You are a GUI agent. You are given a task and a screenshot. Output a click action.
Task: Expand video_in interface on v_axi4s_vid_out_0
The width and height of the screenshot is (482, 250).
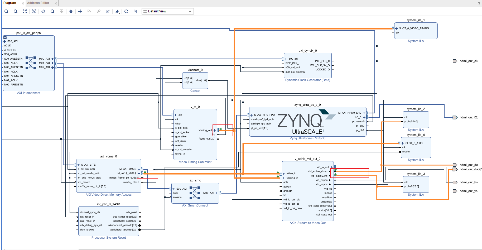pos(284,174)
